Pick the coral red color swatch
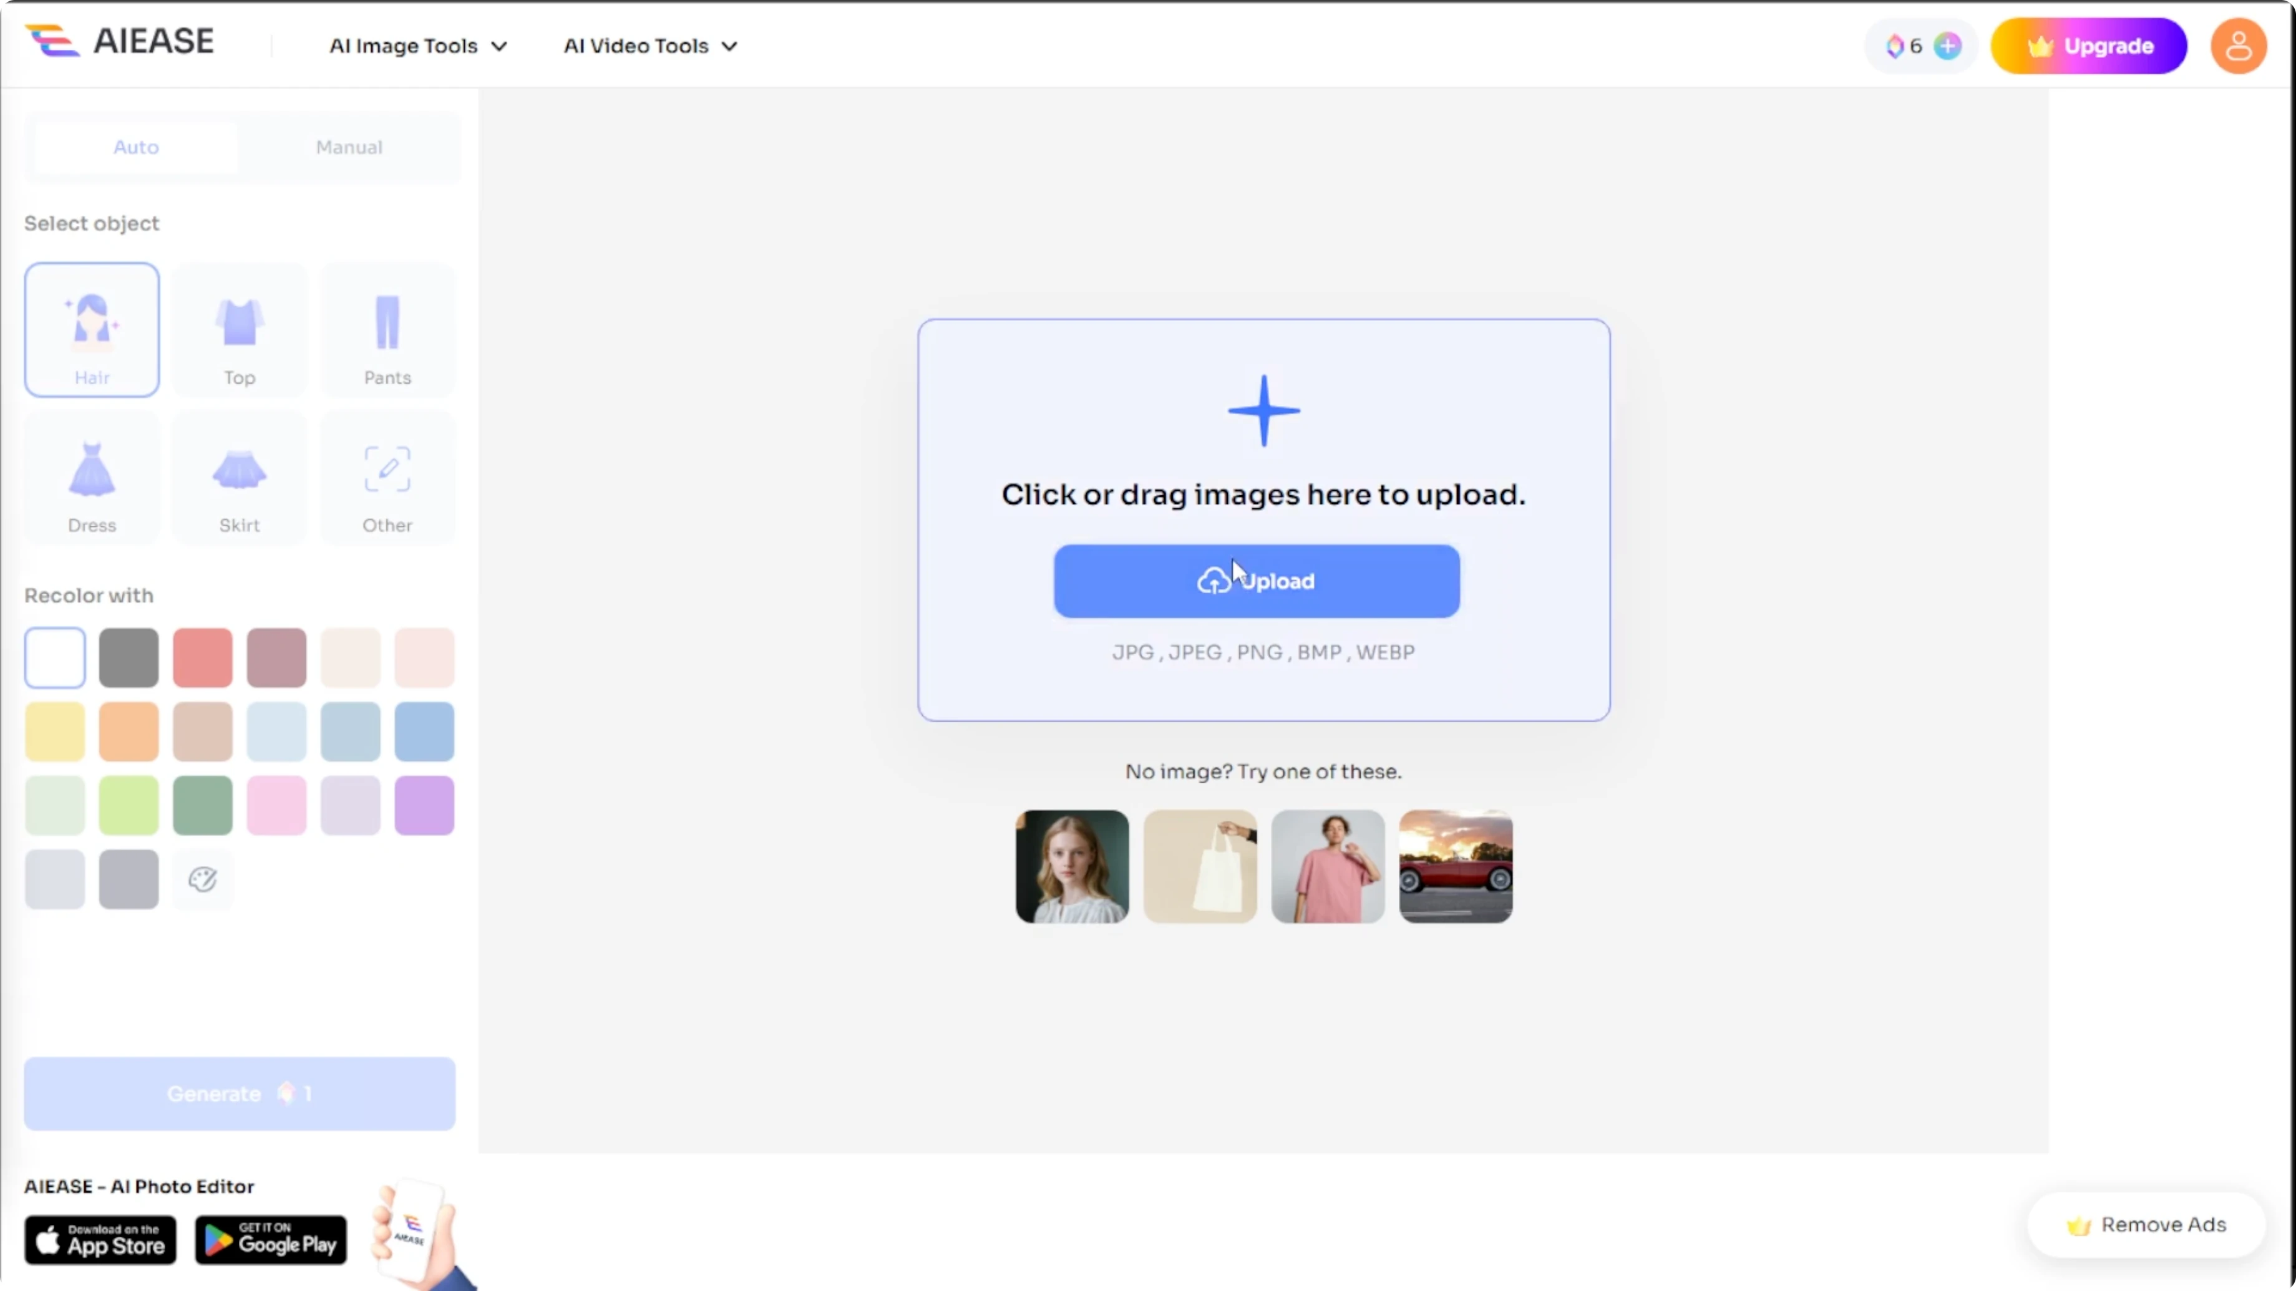Screen dimensions: 2296x1291 (x=202, y=657)
